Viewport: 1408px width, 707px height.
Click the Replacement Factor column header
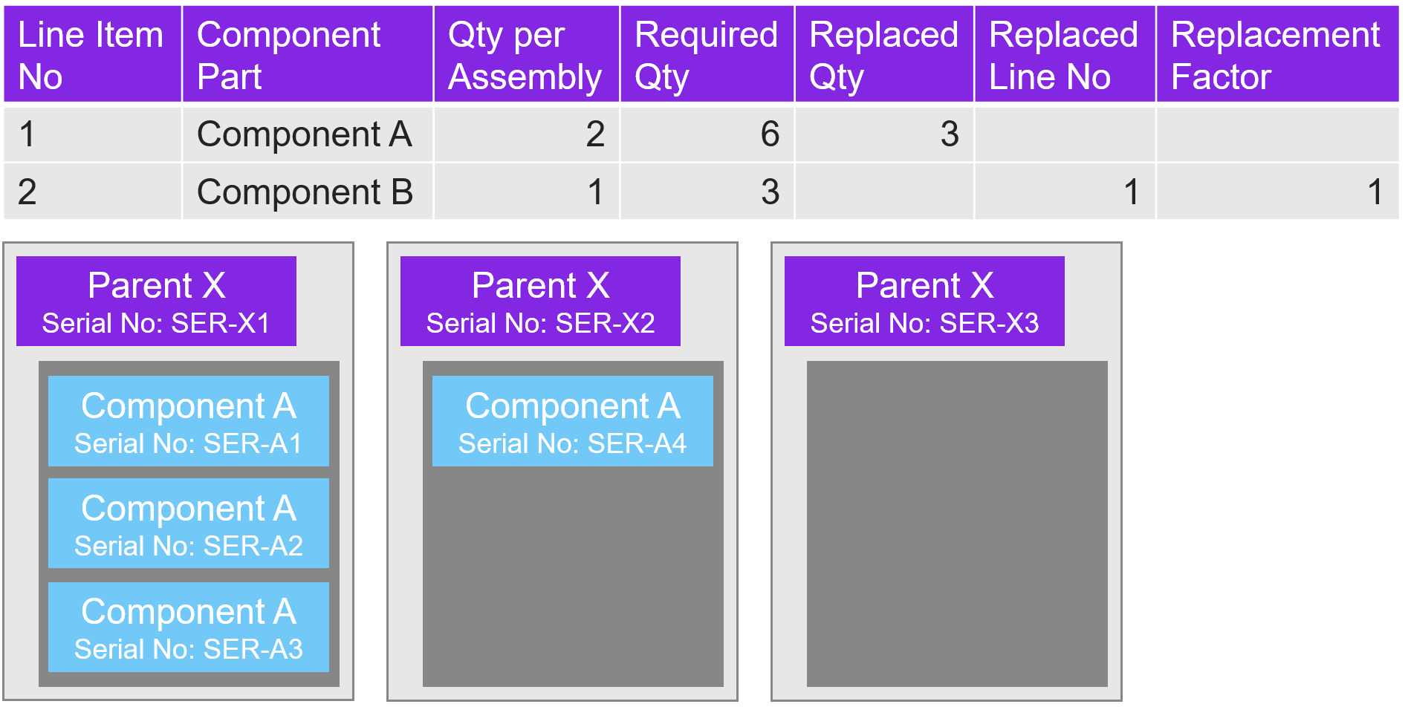pyautogui.click(x=1276, y=54)
